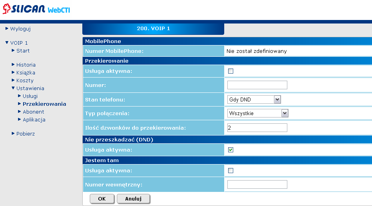
Task: Click the Ilość dzwonków input field
Action: (257, 128)
